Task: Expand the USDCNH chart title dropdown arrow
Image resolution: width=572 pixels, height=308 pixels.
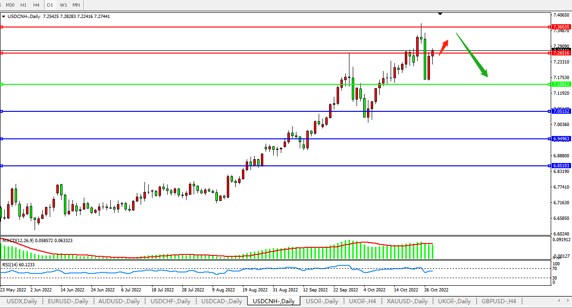Action: (x=4, y=16)
